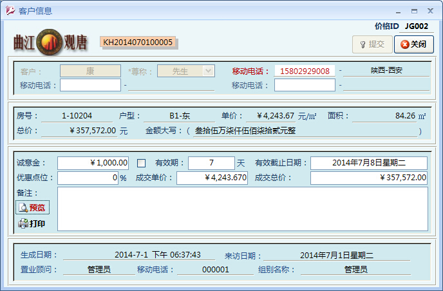Click the location text 陕西-西安
The height and width of the screenshot is (291, 443).
[x=386, y=70]
